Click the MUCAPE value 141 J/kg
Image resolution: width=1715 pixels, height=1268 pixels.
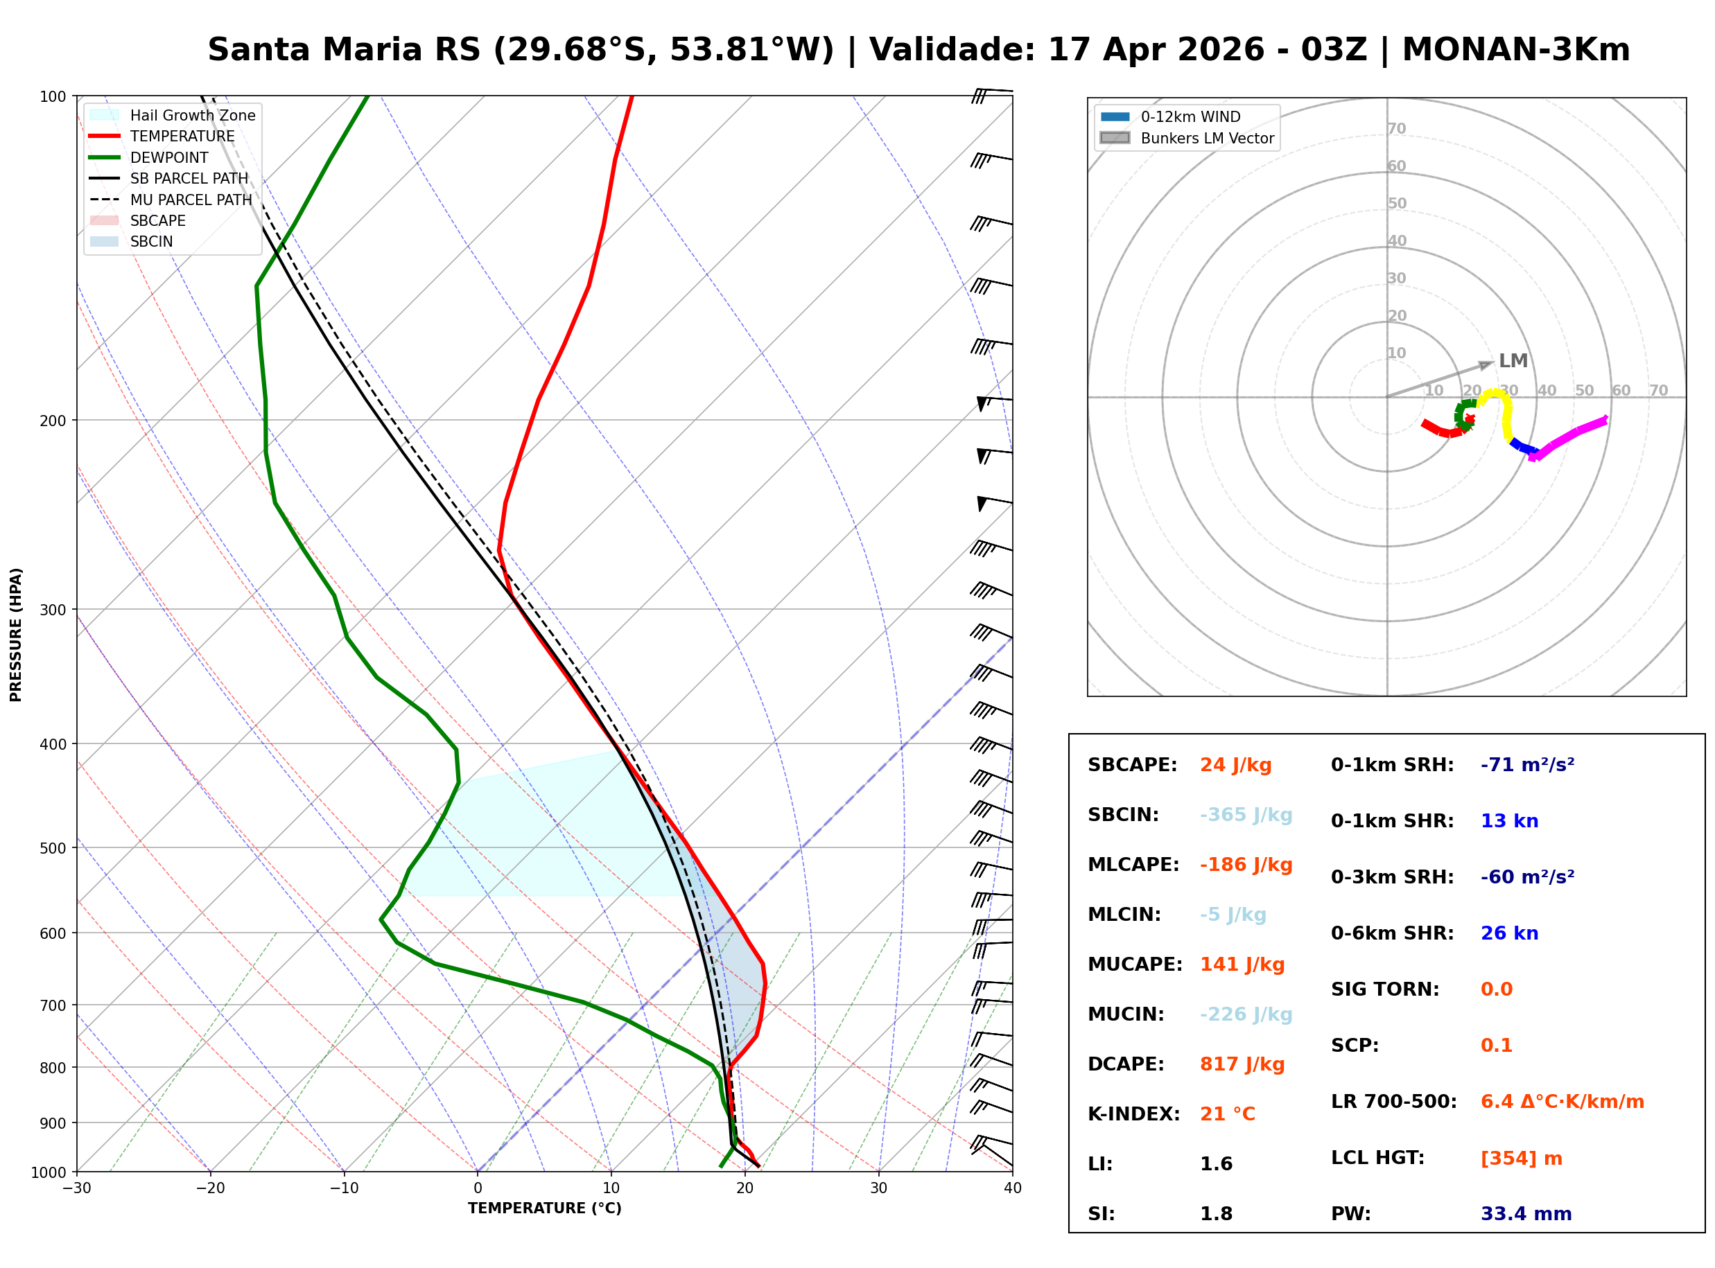[1242, 965]
